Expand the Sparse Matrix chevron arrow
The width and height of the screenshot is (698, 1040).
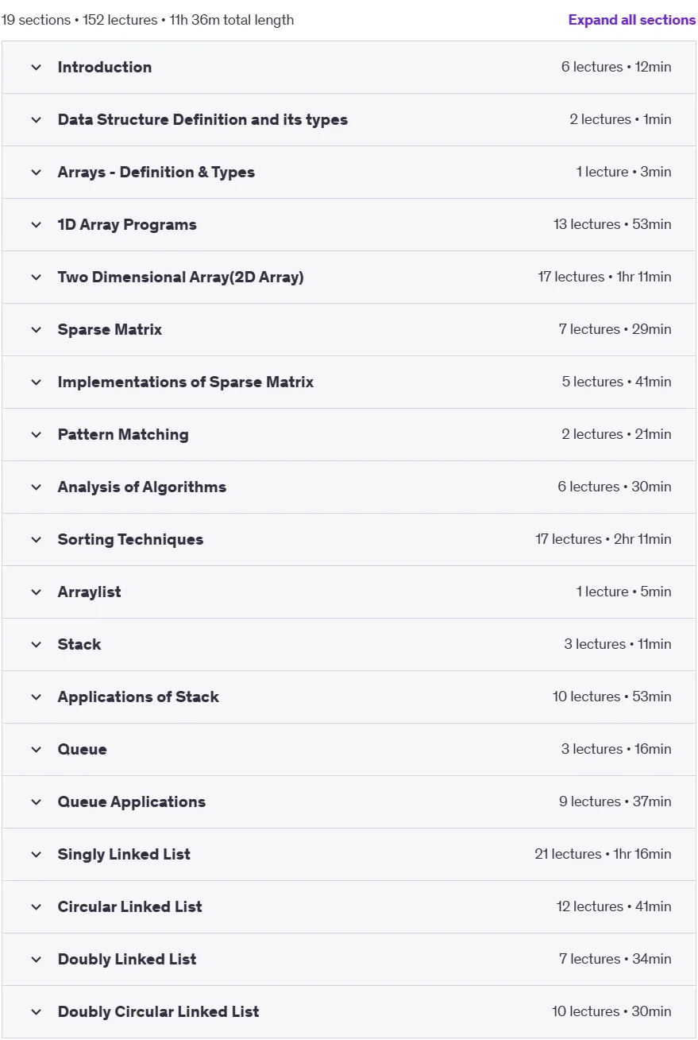(36, 330)
